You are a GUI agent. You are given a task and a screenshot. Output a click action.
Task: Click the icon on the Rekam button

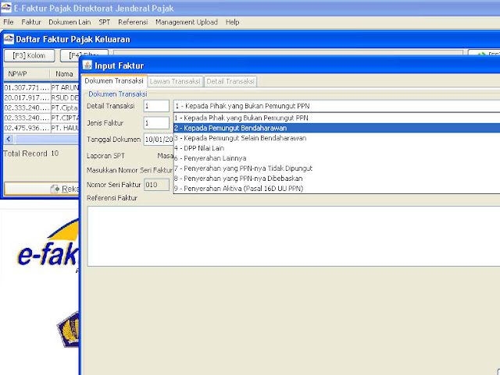click(x=55, y=189)
